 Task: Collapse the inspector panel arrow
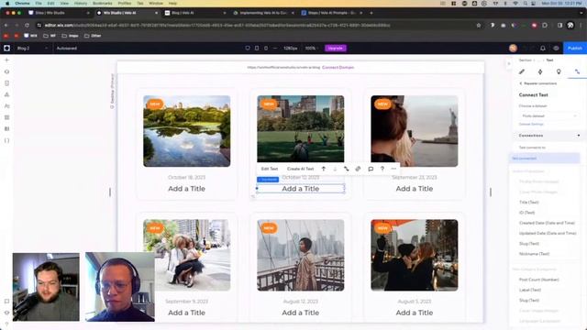pos(508,63)
